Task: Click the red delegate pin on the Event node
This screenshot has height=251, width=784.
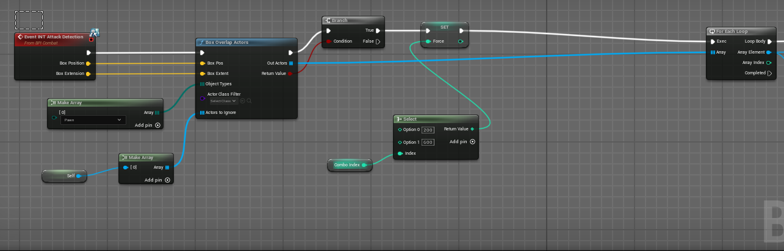Action: (91, 39)
